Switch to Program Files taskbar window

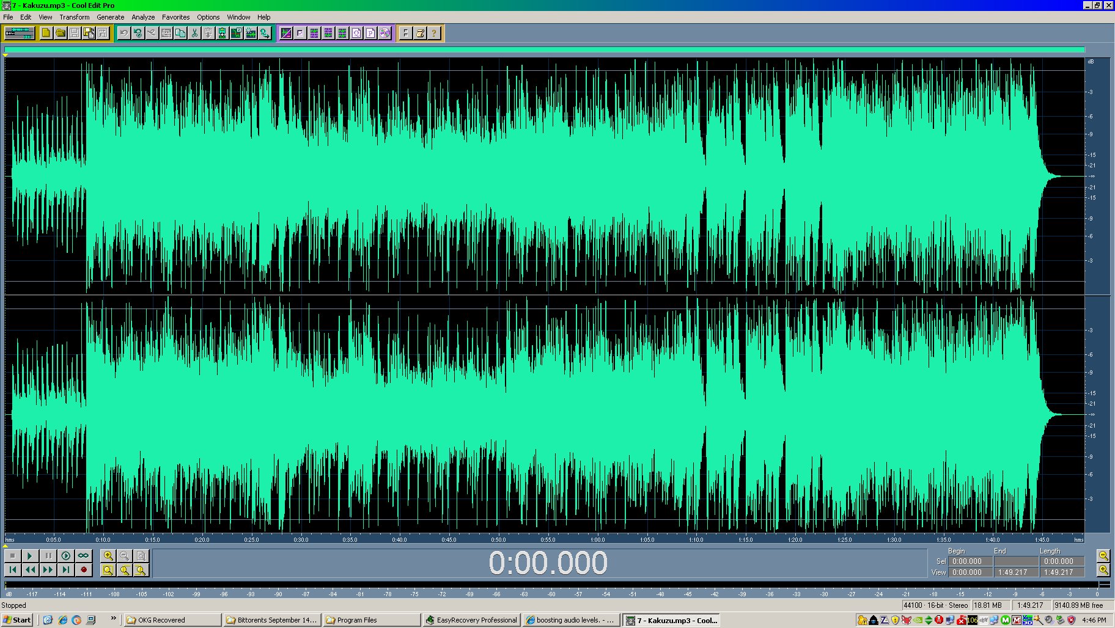click(x=371, y=620)
